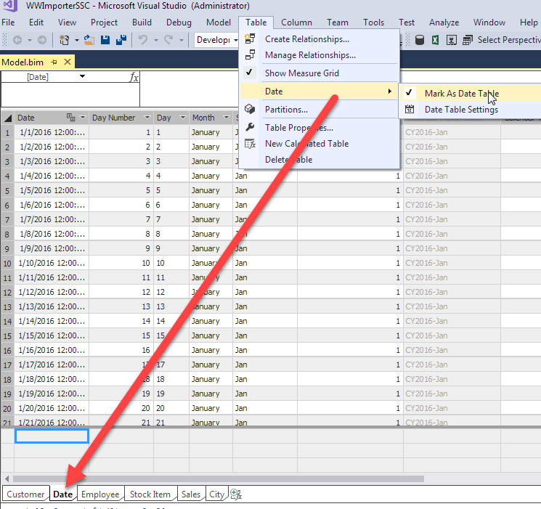Click the empty measure grid cell
The height and width of the screenshot is (509, 541).
tap(52, 436)
